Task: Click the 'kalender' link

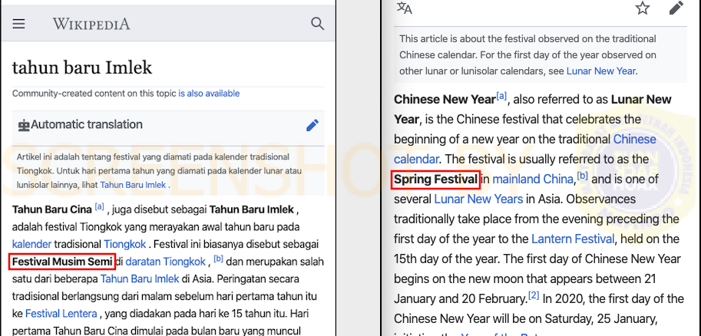Action: coord(31,244)
